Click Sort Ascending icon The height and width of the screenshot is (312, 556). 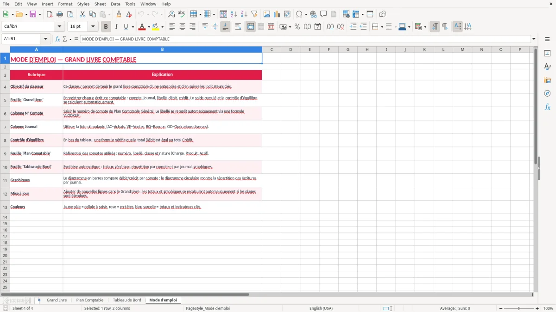(234, 14)
